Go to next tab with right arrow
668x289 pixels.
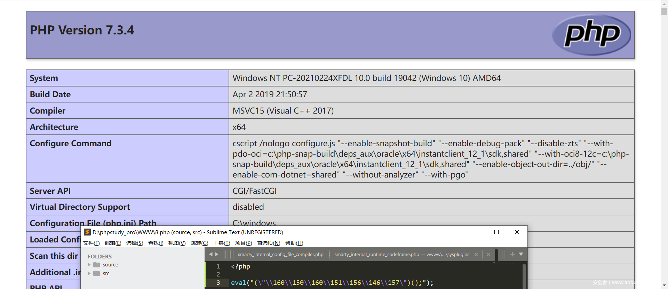pyautogui.click(x=217, y=254)
